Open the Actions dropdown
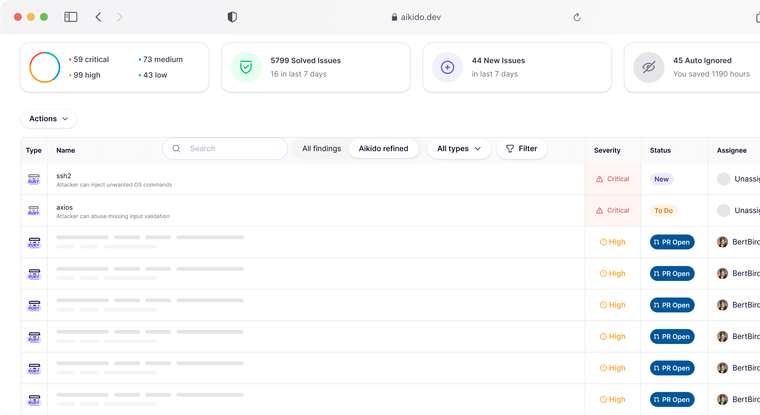 click(x=48, y=119)
